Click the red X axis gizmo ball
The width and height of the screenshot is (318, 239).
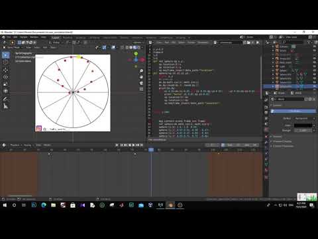(142, 60)
